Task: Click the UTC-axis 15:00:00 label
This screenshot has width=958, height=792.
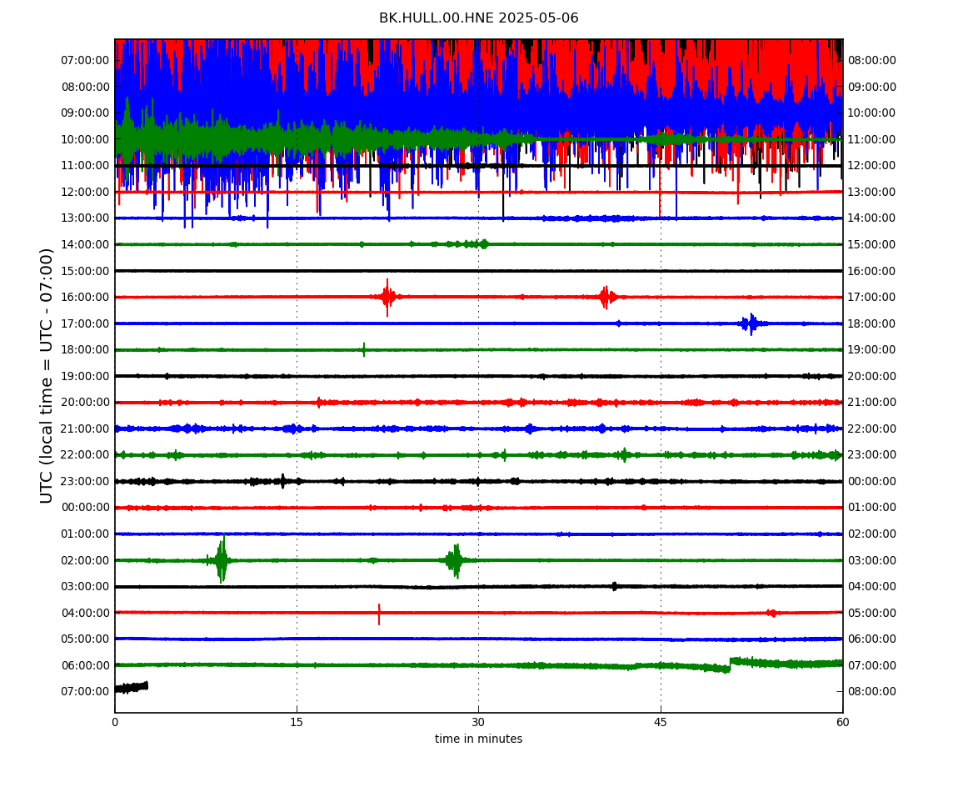Action: pyautogui.click(x=85, y=271)
